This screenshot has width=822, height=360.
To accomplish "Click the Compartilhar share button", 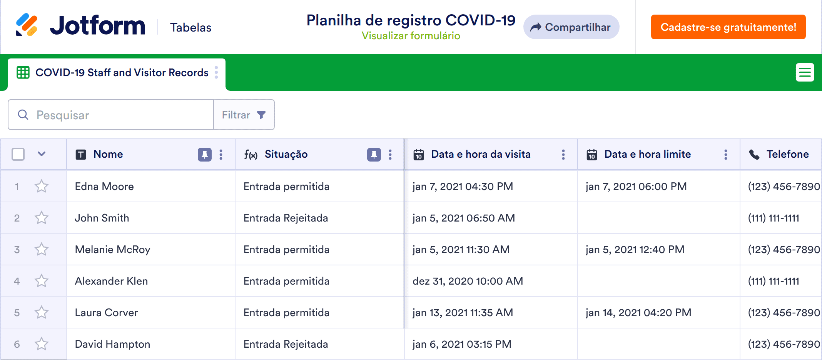I will point(571,27).
